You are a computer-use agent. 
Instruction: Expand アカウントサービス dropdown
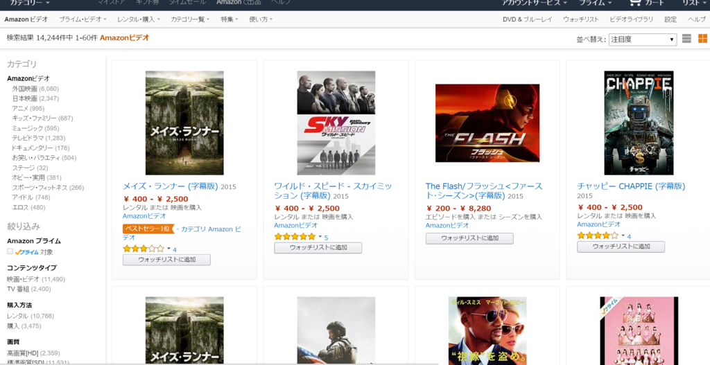pyautogui.click(x=535, y=3)
